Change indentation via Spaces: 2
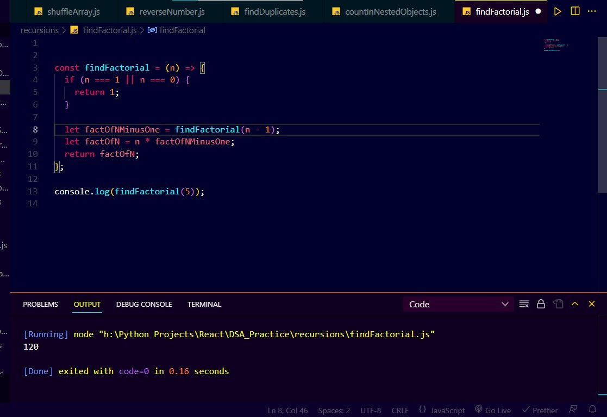Viewport: 607px width, 417px height. 334,410
